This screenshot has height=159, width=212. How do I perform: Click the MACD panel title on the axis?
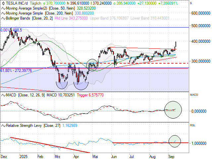point(194,95)
